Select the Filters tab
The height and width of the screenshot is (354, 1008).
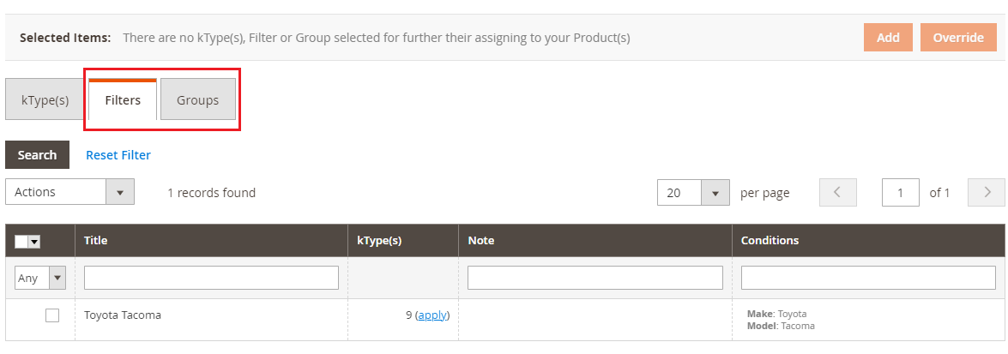[x=123, y=101]
